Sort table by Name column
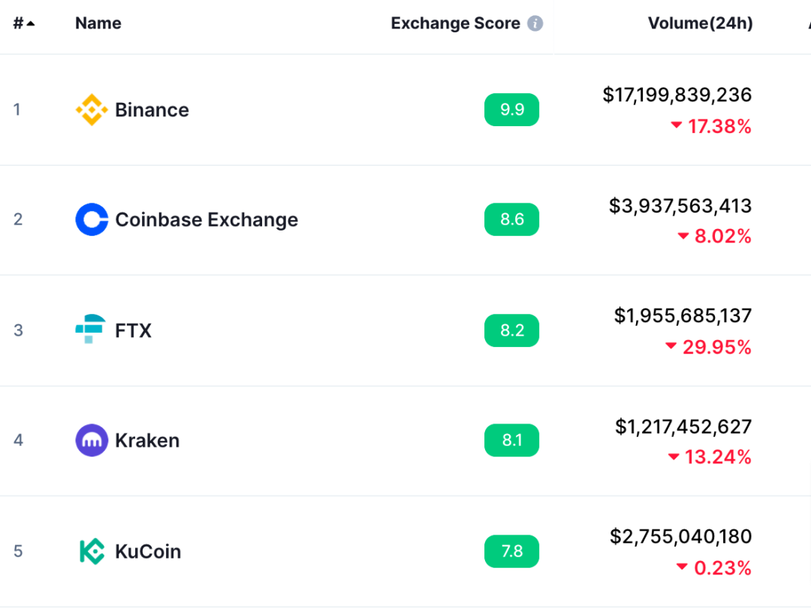Image resolution: width=811 pixels, height=609 pixels. tap(98, 23)
